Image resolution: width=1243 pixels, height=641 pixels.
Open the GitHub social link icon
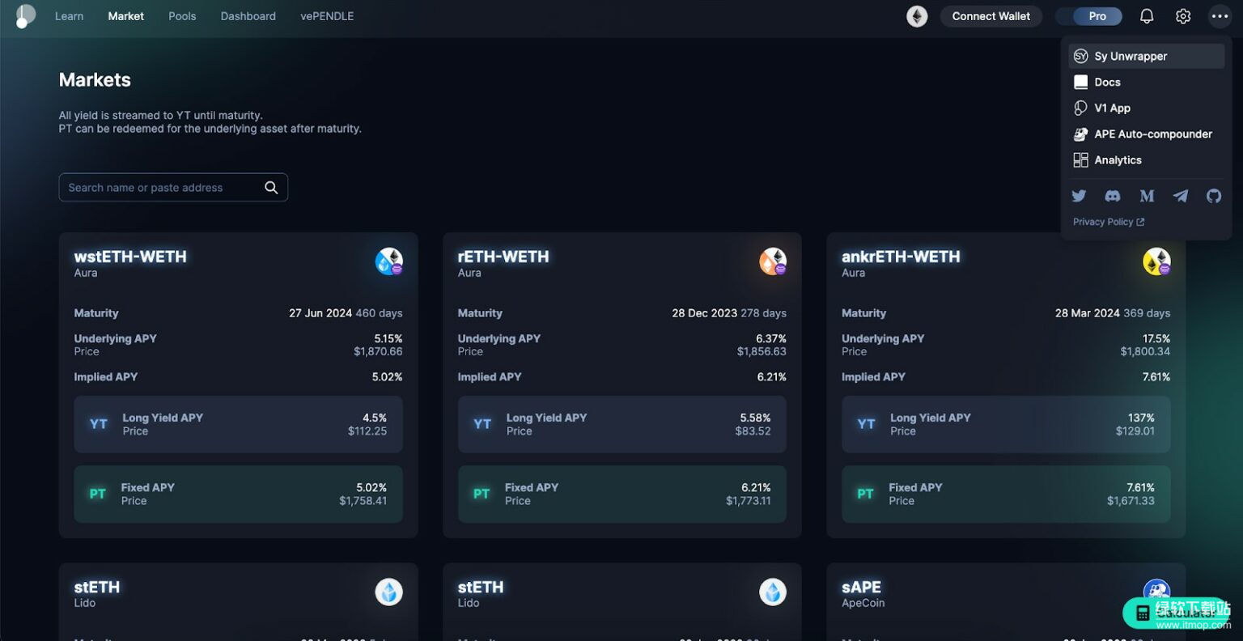[1214, 196]
